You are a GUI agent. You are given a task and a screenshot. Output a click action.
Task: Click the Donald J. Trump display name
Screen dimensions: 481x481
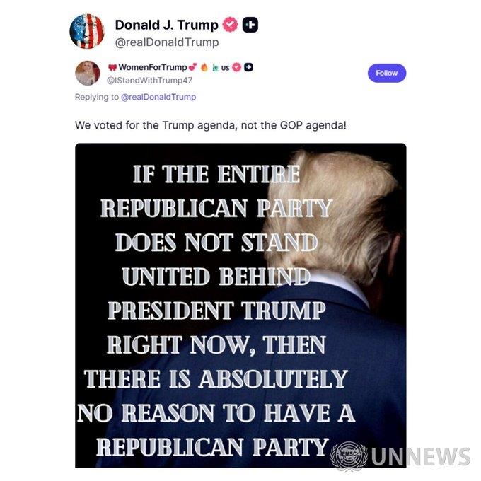click(x=166, y=25)
